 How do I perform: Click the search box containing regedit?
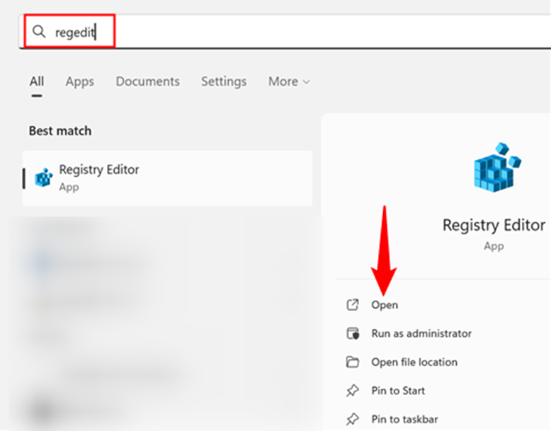pyautogui.click(x=285, y=32)
